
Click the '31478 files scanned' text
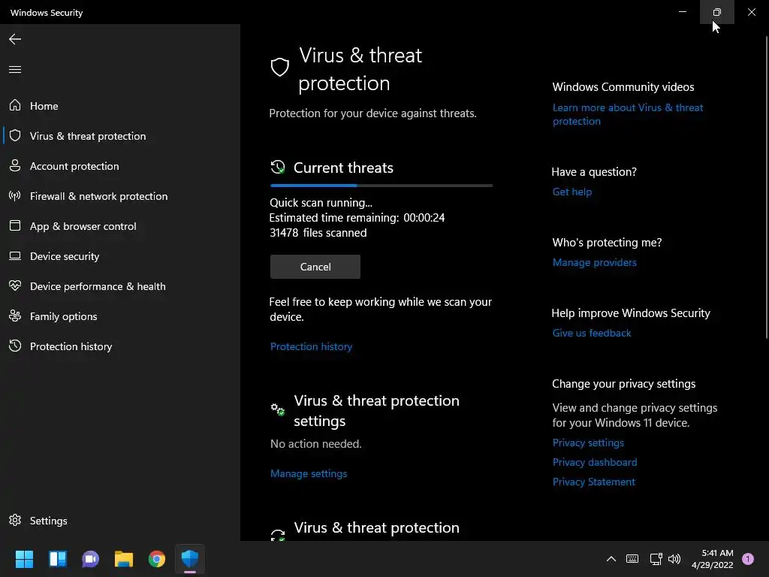click(318, 233)
